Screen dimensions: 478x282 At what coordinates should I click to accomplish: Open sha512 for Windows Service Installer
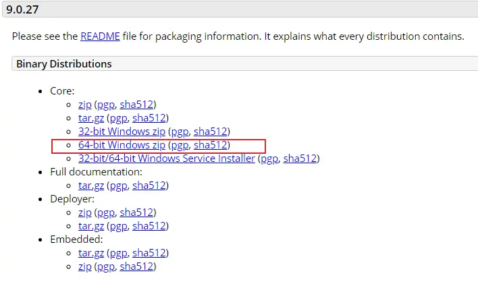coord(300,159)
